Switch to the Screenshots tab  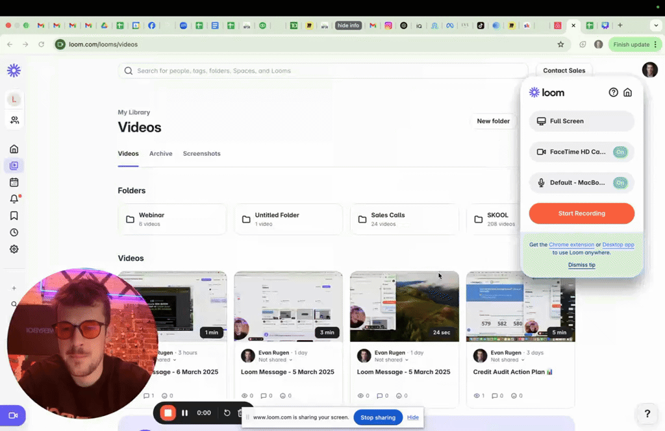pyautogui.click(x=201, y=153)
